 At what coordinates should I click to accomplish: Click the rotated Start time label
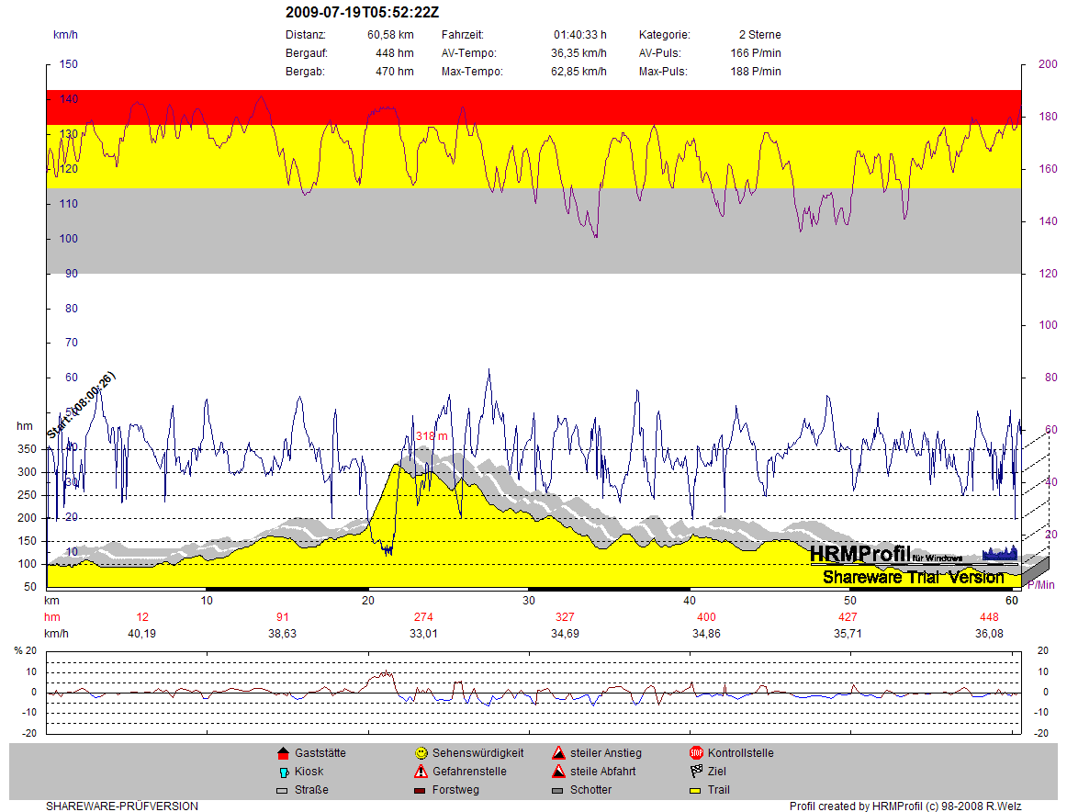tap(81, 405)
